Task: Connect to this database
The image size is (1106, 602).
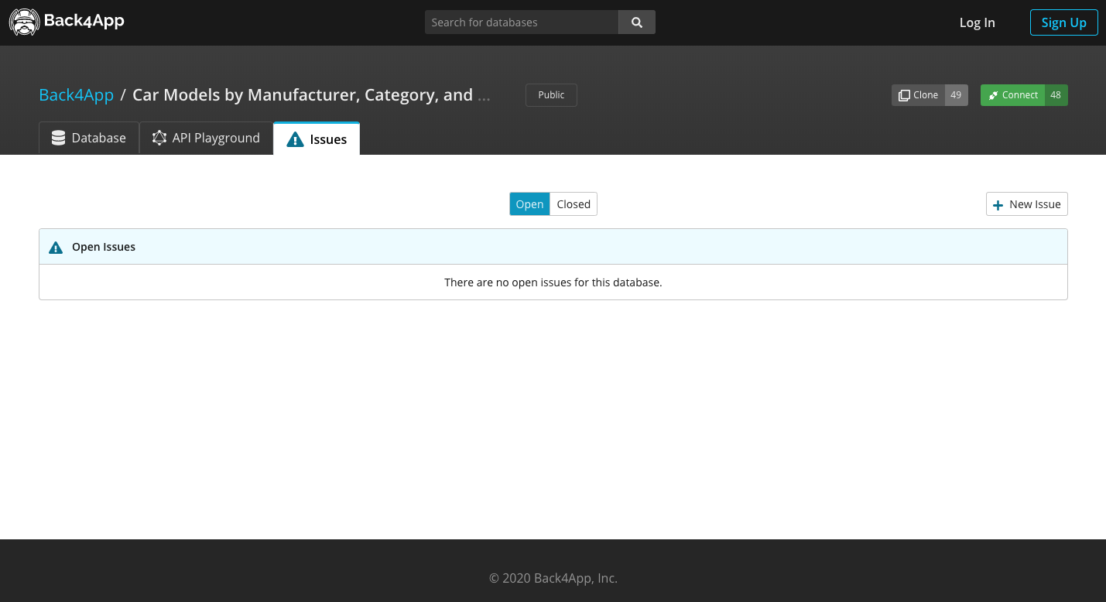Action: click(1012, 95)
